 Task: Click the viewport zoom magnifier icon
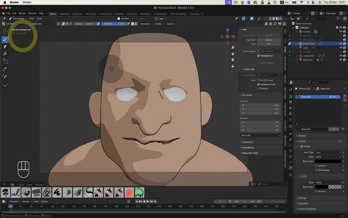[x=233, y=48]
